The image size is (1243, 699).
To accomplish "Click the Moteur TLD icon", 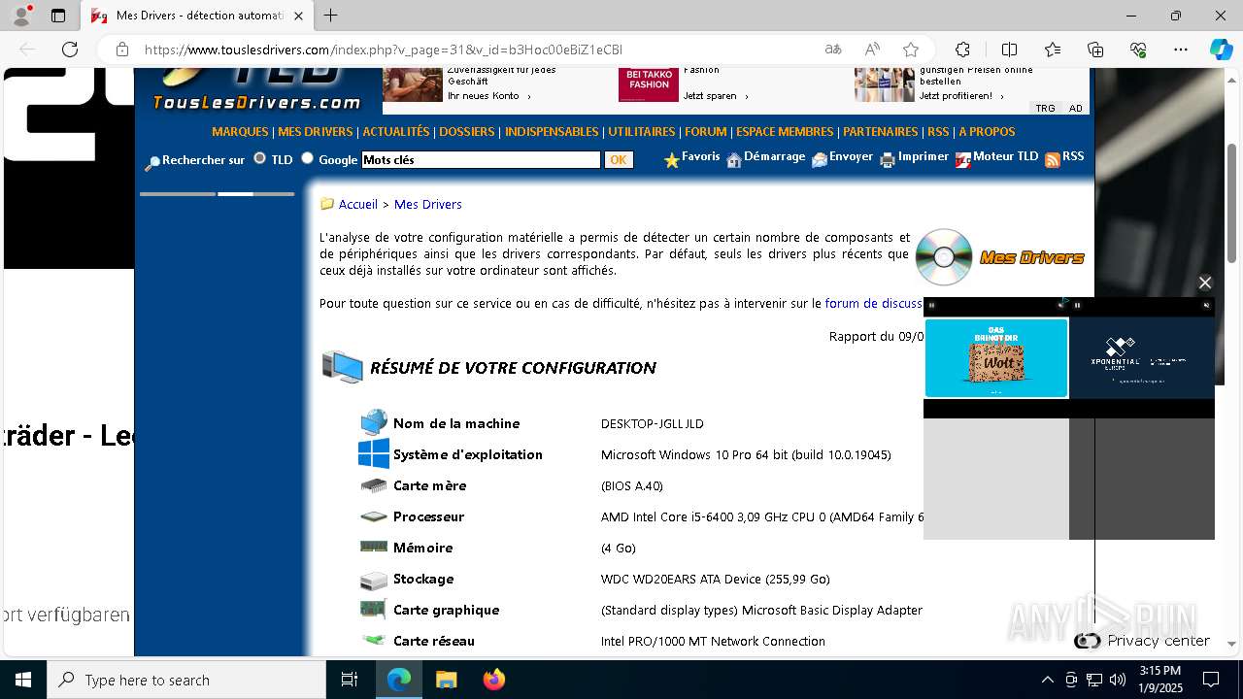I will pos(963,160).
